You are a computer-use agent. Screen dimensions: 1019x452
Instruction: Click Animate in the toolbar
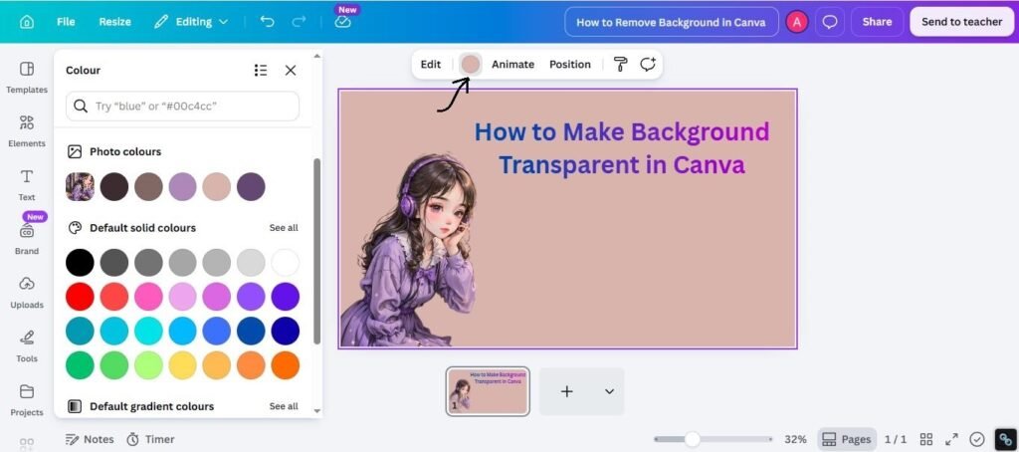(x=512, y=65)
